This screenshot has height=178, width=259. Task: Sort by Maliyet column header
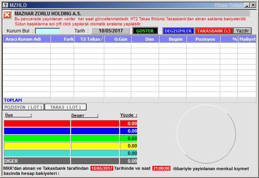247,39
